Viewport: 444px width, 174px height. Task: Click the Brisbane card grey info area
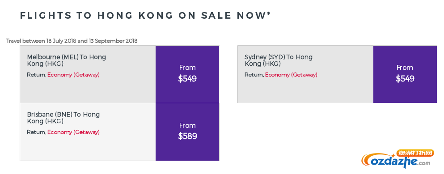tap(88, 132)
